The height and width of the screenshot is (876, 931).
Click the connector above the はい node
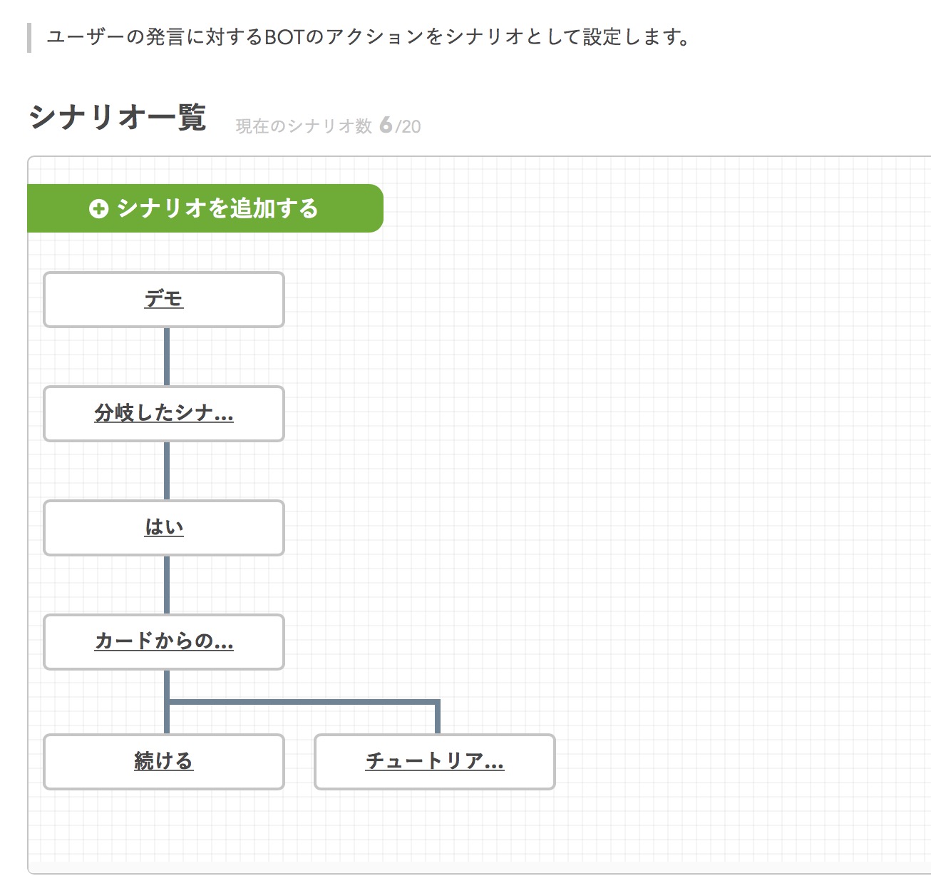click(167, 471)
